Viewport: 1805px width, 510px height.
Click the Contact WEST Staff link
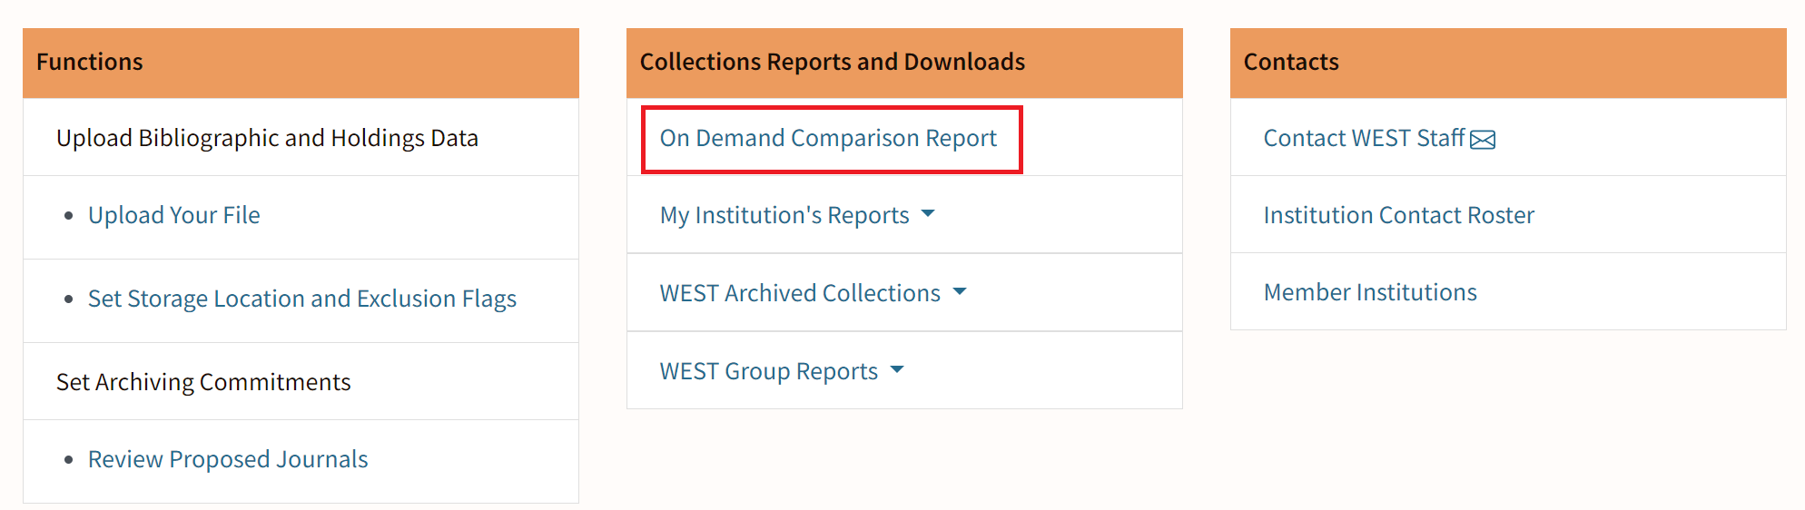pos(1364,138)
